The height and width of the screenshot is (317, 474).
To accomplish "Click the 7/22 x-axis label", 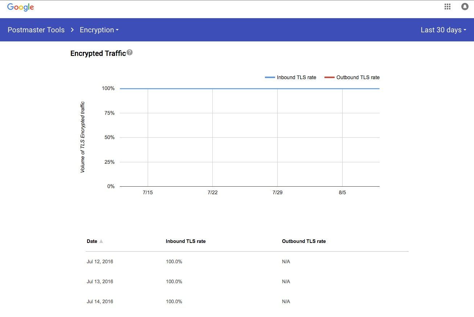I will click(213, 192).
